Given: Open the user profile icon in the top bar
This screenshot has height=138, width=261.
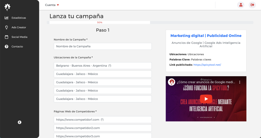Looking at the screenshot, I should 241,5.
